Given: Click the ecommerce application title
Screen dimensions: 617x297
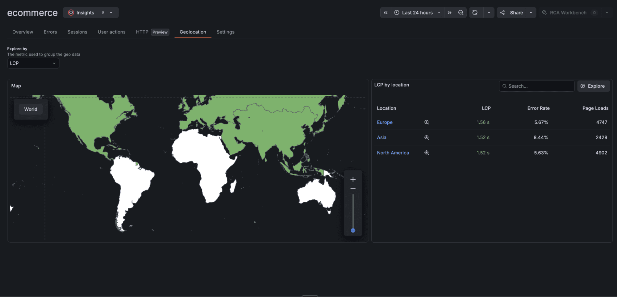Looking at the screenshot, I should coord(32,13).
